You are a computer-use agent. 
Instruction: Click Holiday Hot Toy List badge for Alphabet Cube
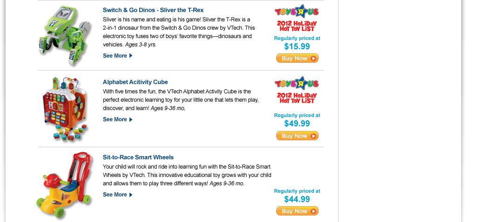(297, 98)
